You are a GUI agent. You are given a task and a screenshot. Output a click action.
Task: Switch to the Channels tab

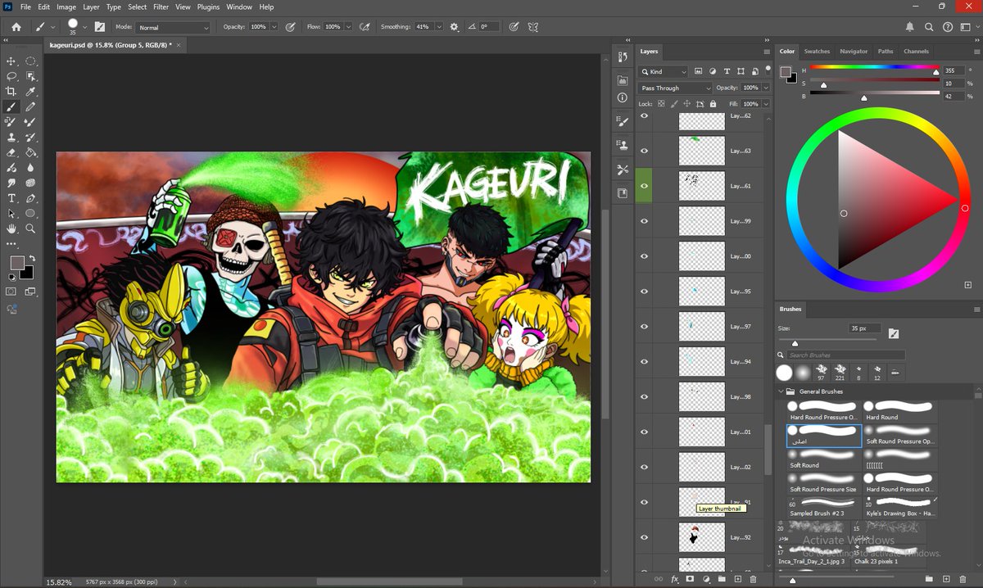(916, 52)
